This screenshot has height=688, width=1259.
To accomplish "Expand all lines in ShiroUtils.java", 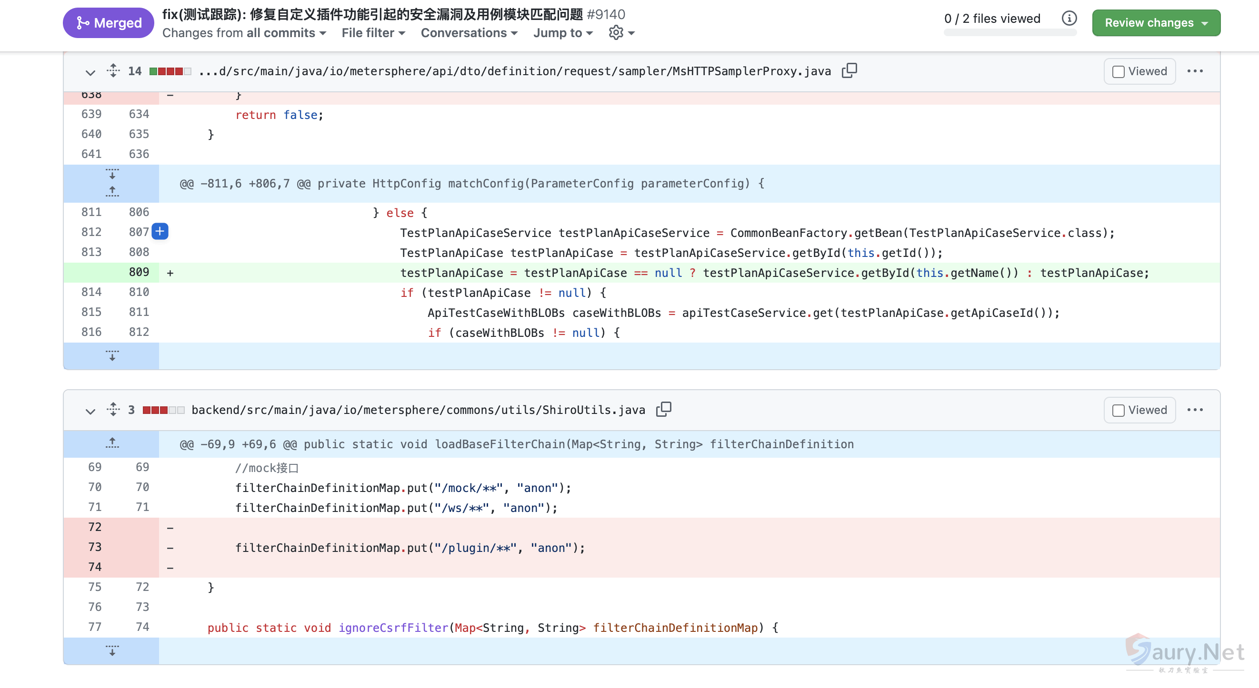I will tap(113, 409).
